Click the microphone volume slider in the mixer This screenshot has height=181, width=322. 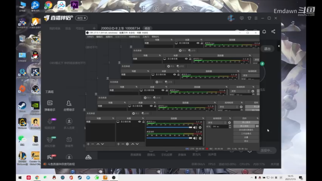(x=169, y=128)
